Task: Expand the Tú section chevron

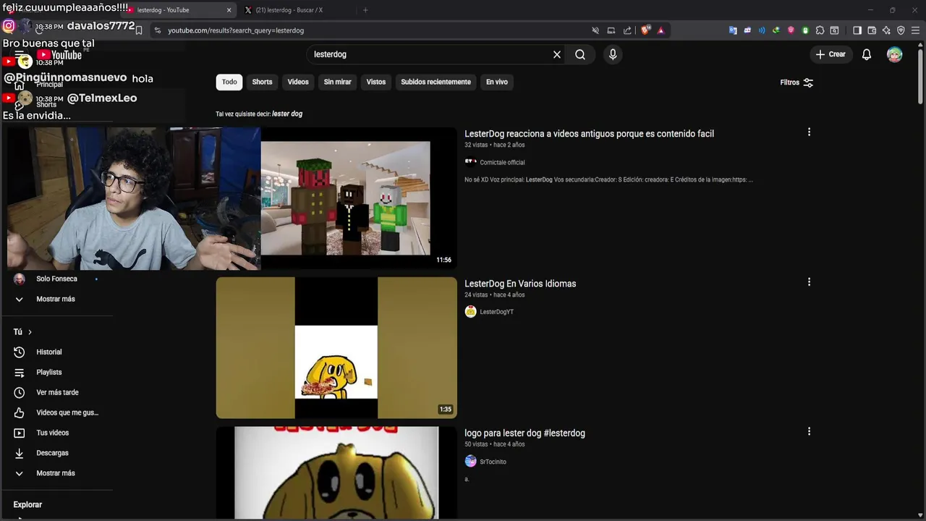Action: [30, 332]
